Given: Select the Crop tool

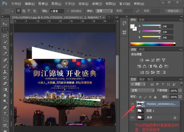Looking at the screenshot, I should coord(5,47).
